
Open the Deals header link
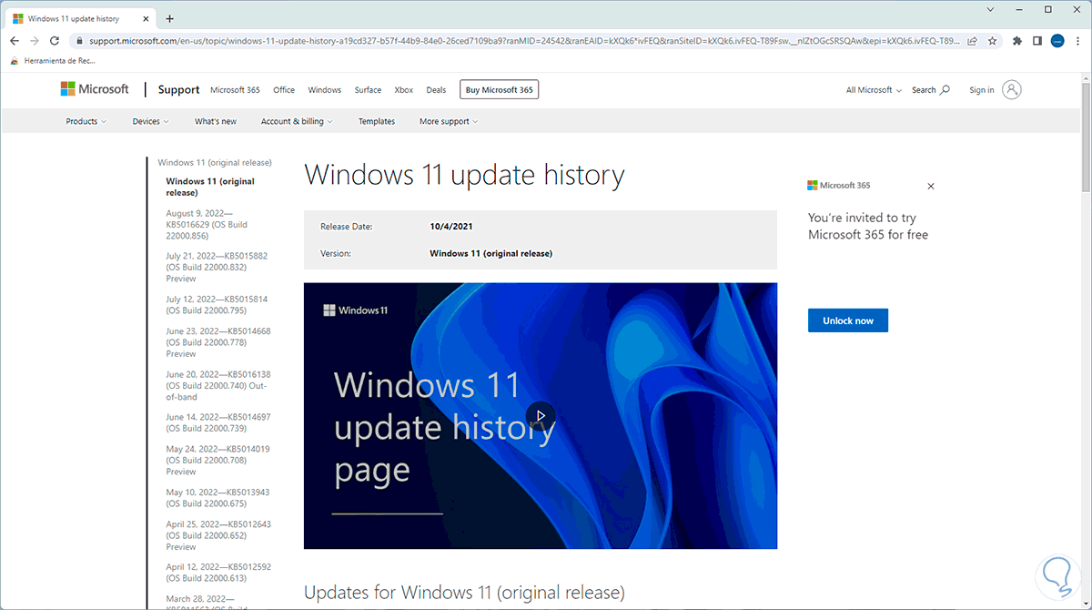(x=436, y=90)
